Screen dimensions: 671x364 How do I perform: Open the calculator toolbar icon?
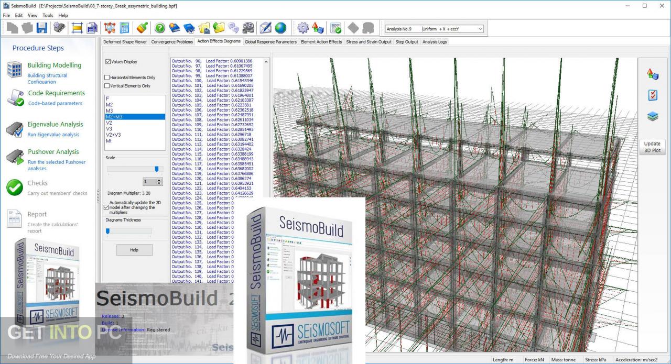tap(125, 28)
